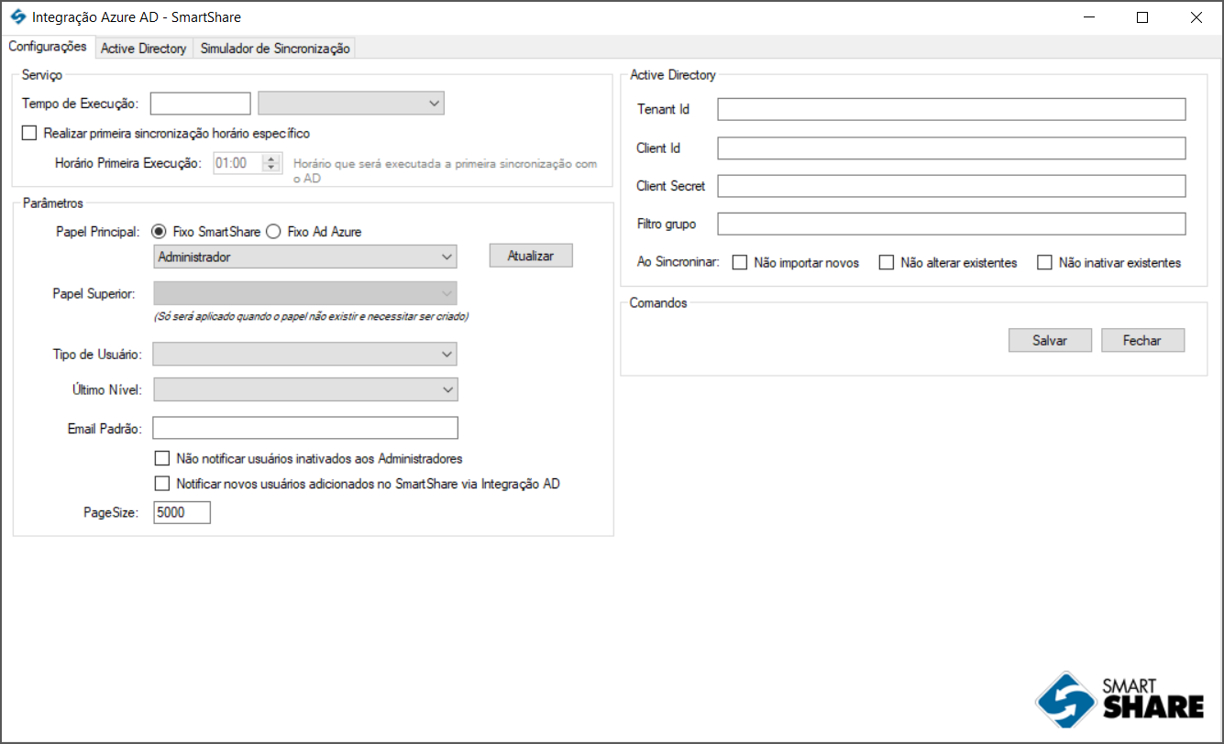Image resolution: width=1224 pixels, height=744 pixels.
Task: Click the Tenant Id input field
Action: pos(952,109)
